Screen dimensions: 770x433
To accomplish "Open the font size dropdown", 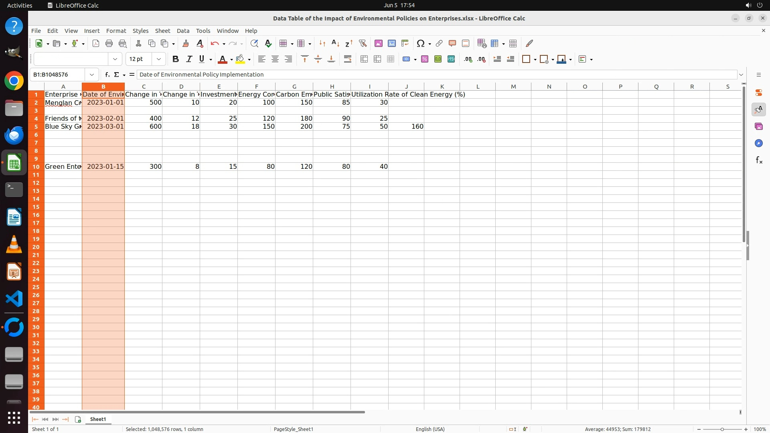I will 159,59.
